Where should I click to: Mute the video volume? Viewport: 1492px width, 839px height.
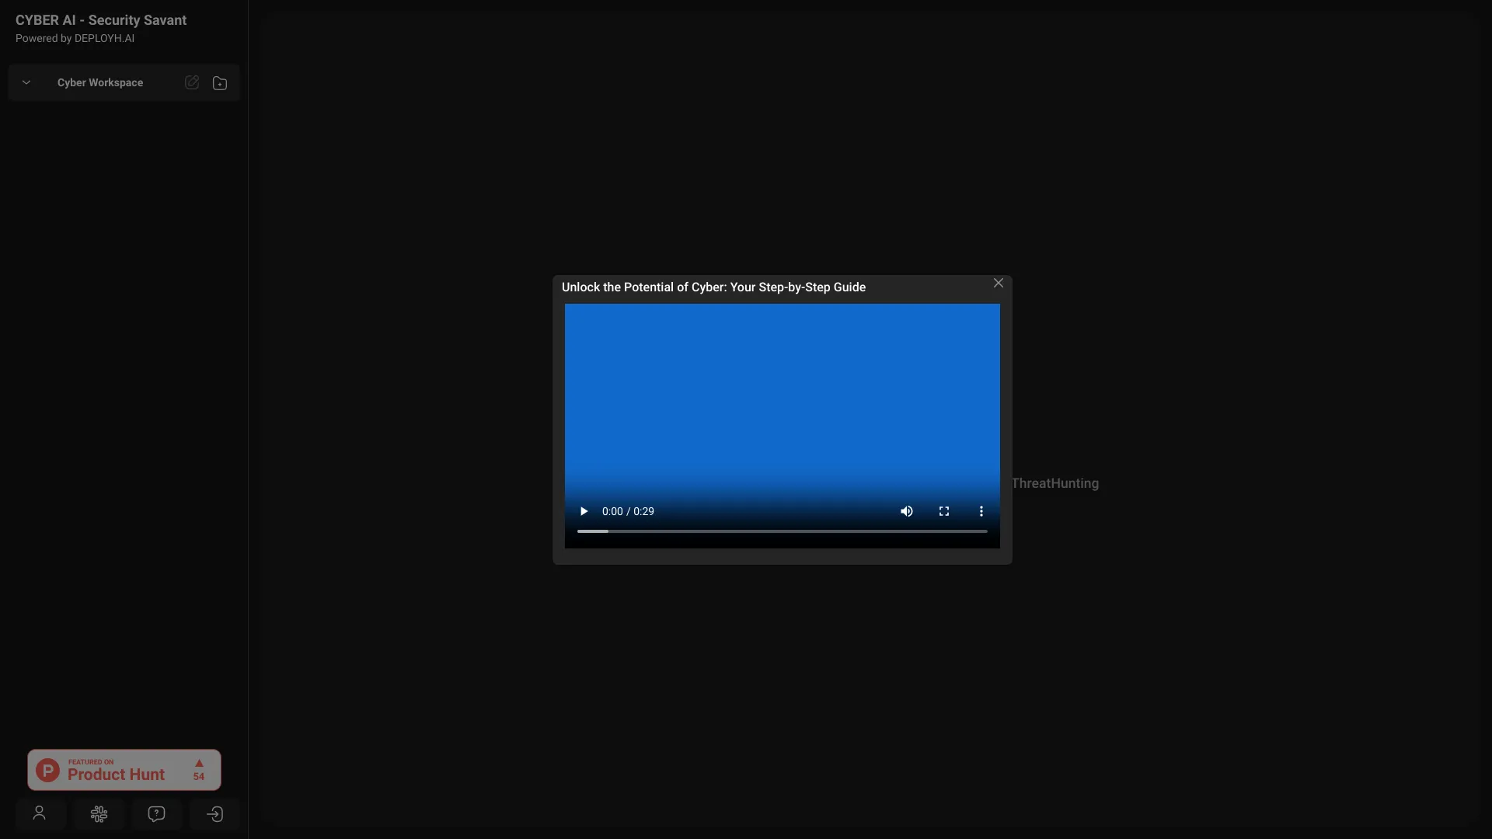pyautogui.click(x=906, y=511)
